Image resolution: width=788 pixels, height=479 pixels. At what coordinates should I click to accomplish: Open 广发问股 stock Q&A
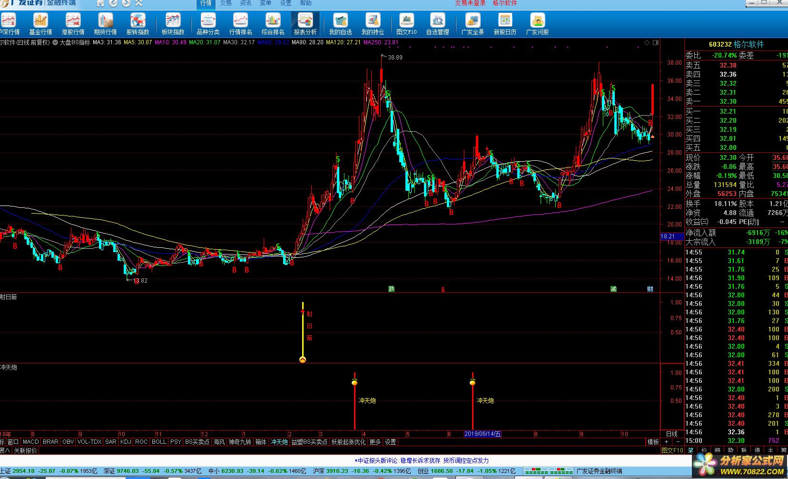click(537, 24)
